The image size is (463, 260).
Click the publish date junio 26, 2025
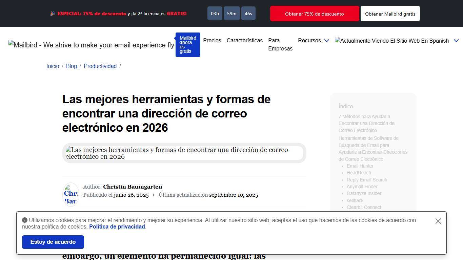[131, 195]
